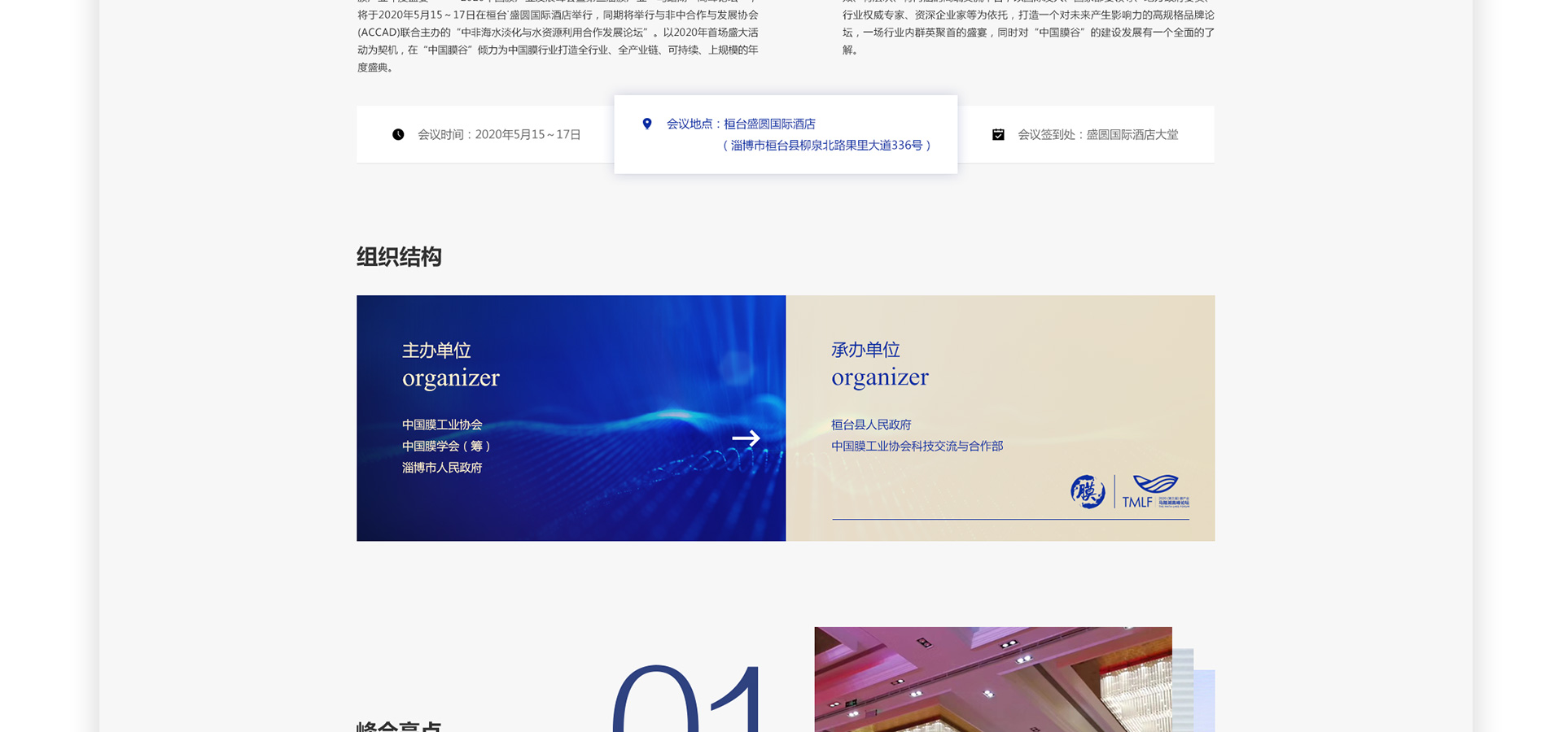This screenshot has width=1563, height=732.
Task: Click the location pin icon
Action: coord(647,124)
